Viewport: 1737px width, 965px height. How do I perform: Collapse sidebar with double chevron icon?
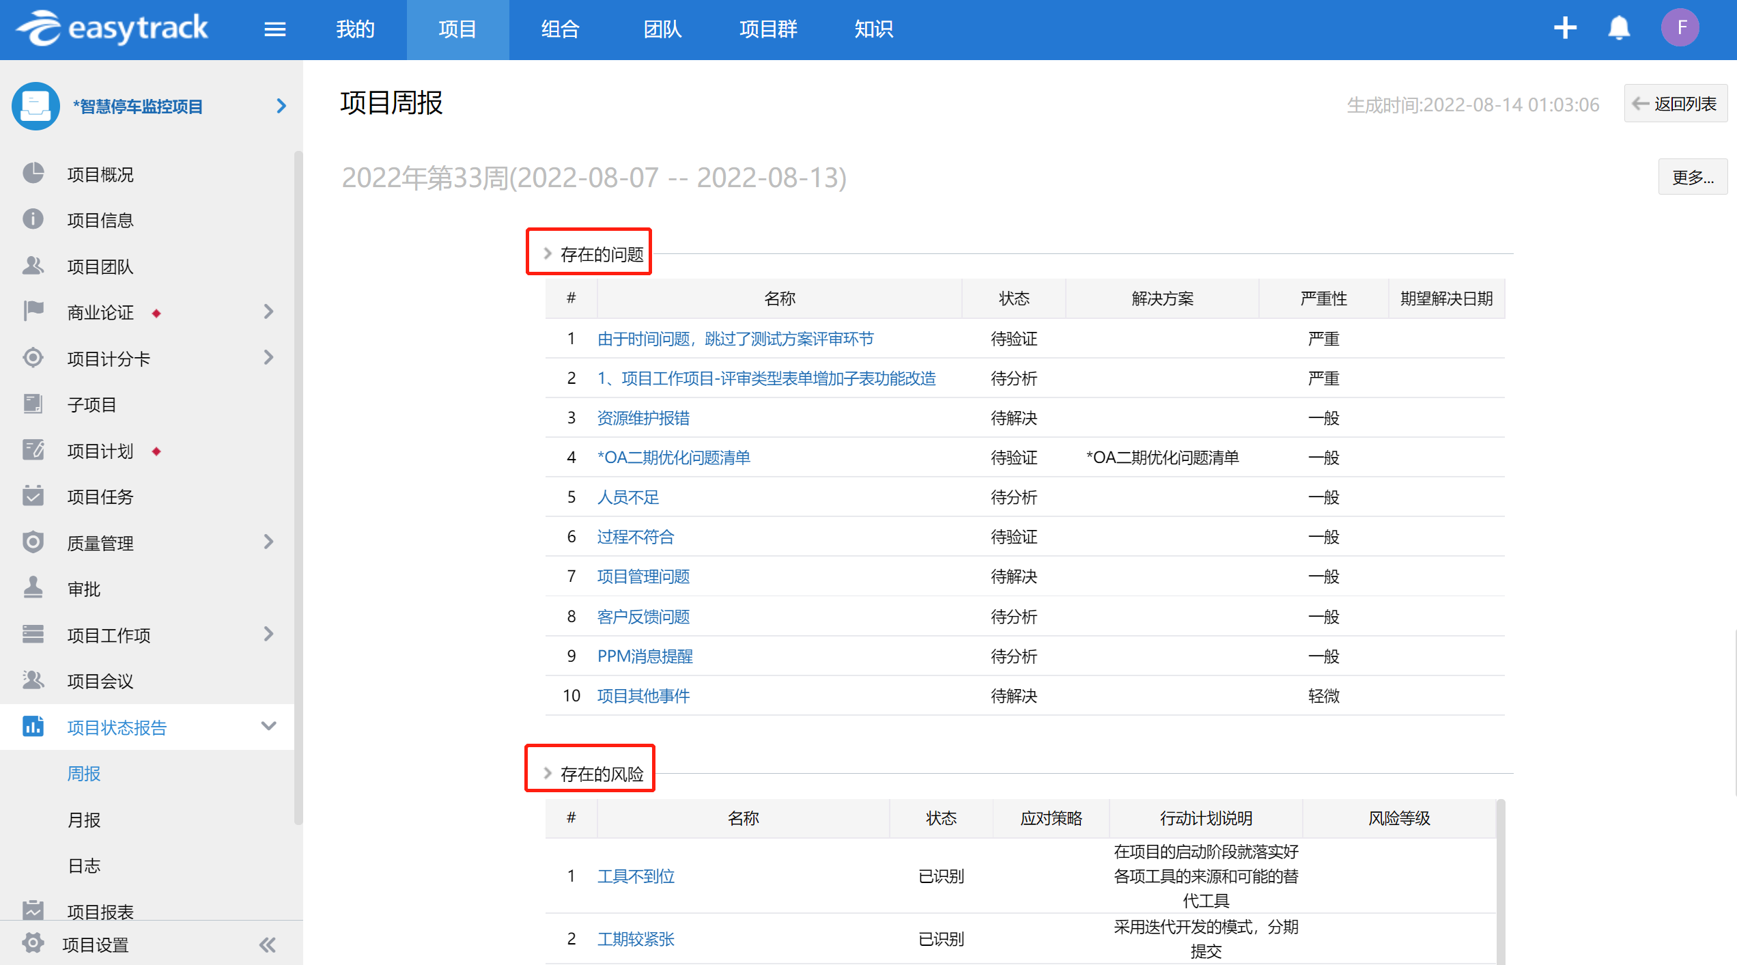click(x=267, y=945)
